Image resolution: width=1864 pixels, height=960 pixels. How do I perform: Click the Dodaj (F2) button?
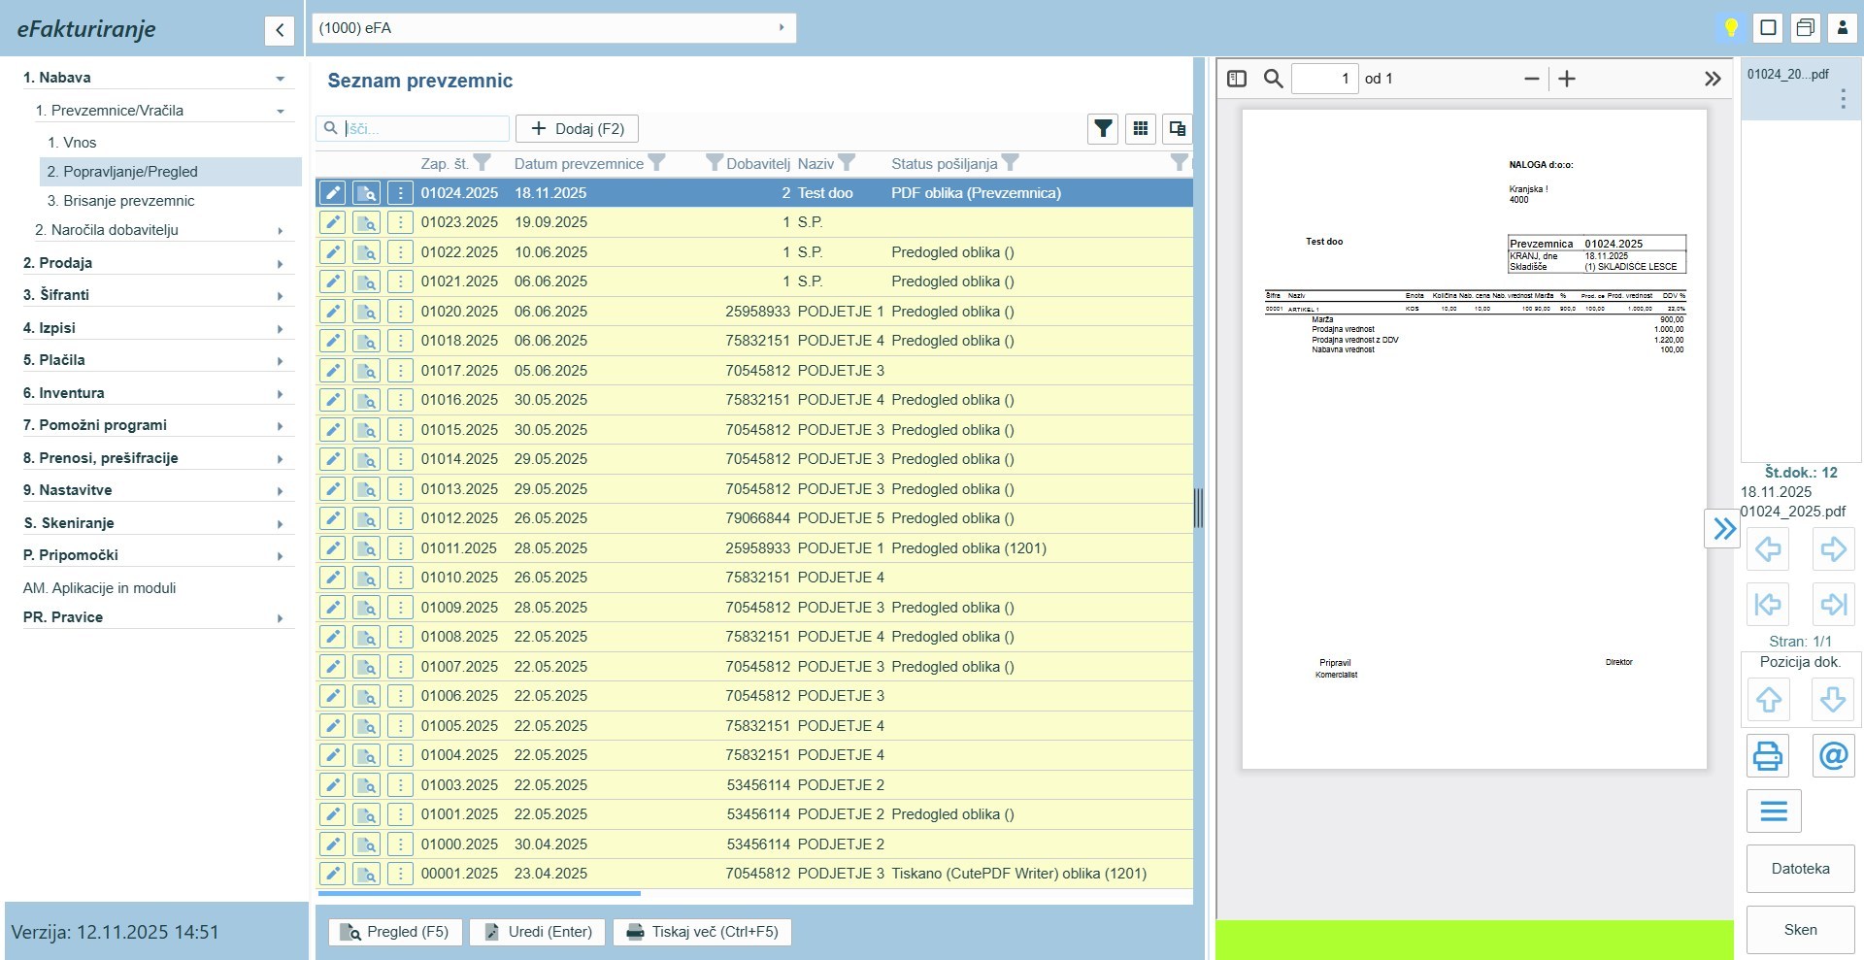click(577, 129)
